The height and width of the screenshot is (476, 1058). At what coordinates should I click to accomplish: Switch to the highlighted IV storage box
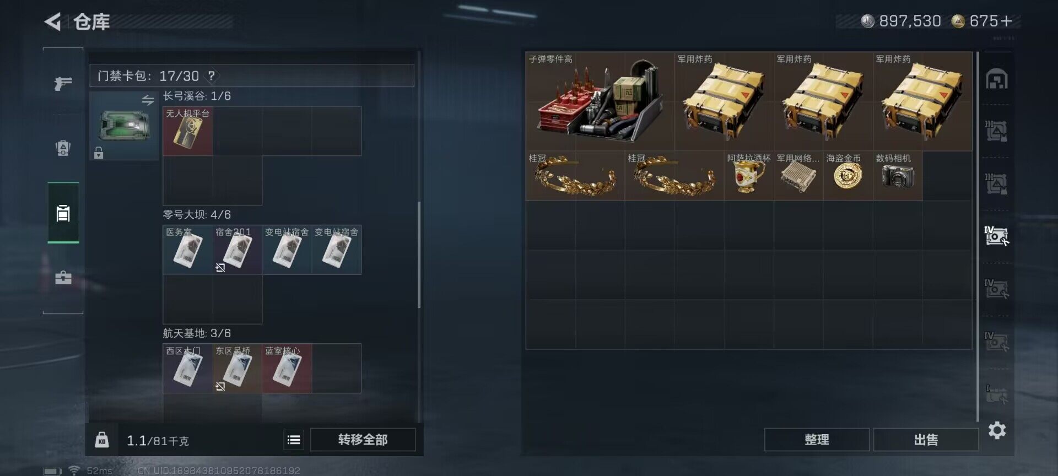pyautogui.click(x=997, y=235)
